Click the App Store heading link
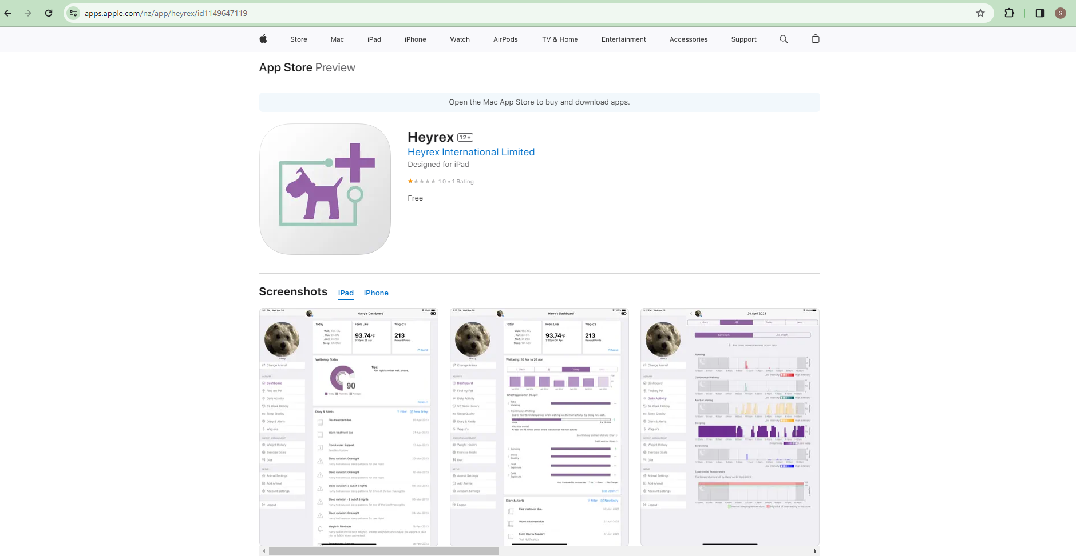Screen dimensions: 1076x556 pyautogui.click(x=285, y=67)
